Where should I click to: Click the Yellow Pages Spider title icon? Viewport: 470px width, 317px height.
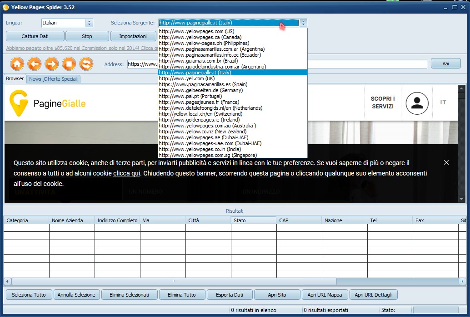[x=6, y=7]
